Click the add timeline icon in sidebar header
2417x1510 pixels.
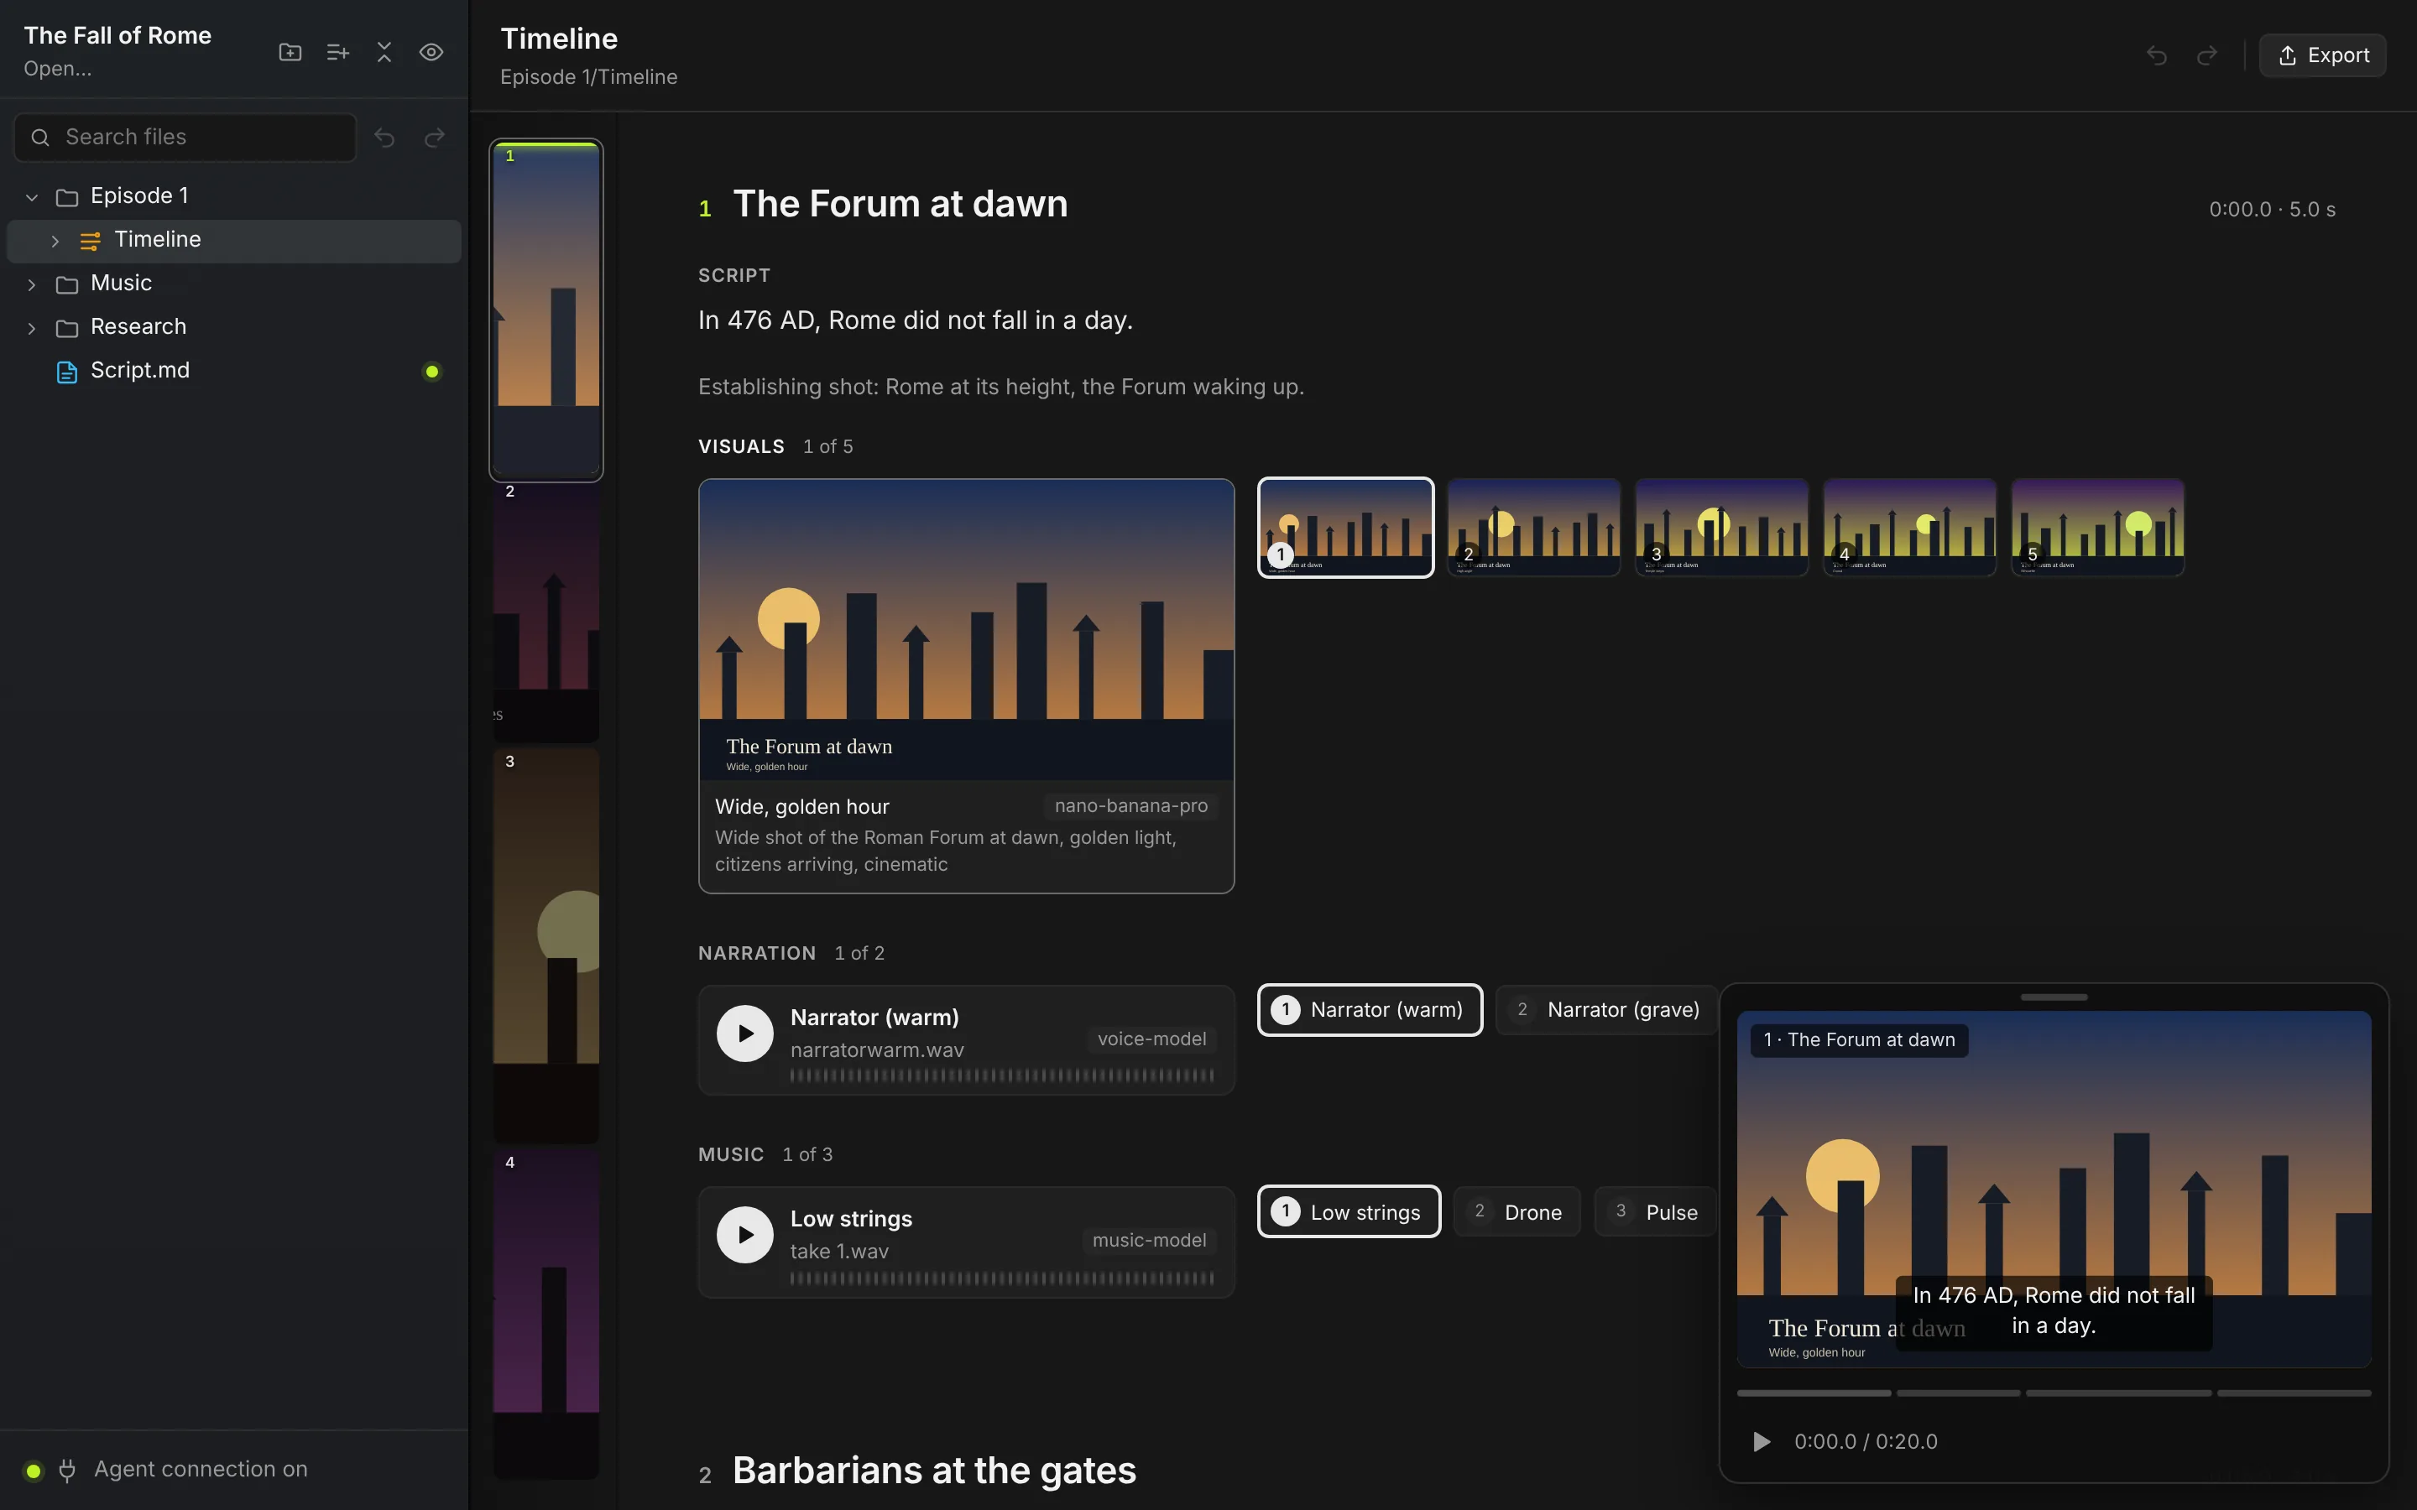337,52
